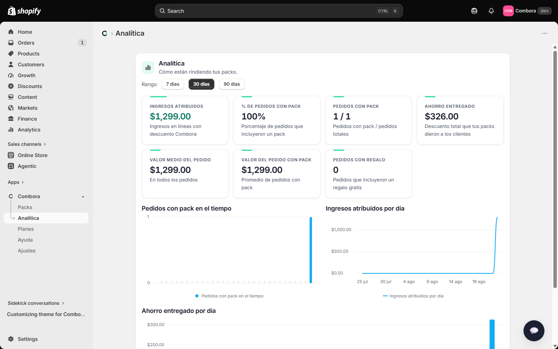The image size is (558, 349).
Task: Select Analítica under Combora
Action: click(46, 218)
